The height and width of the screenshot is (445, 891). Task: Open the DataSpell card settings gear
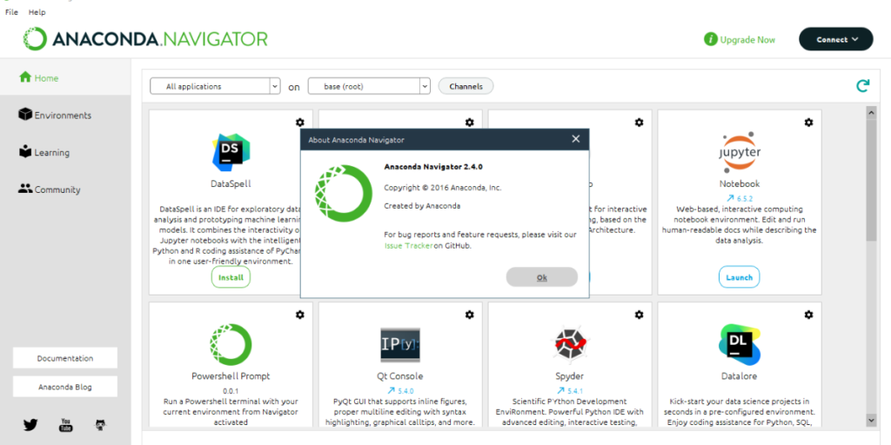300,122
